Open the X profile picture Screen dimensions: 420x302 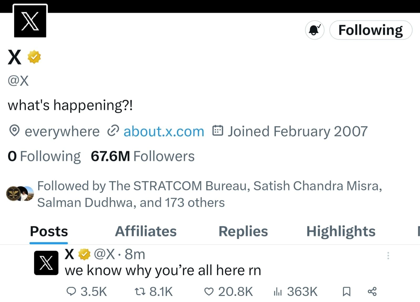[30, 21]
